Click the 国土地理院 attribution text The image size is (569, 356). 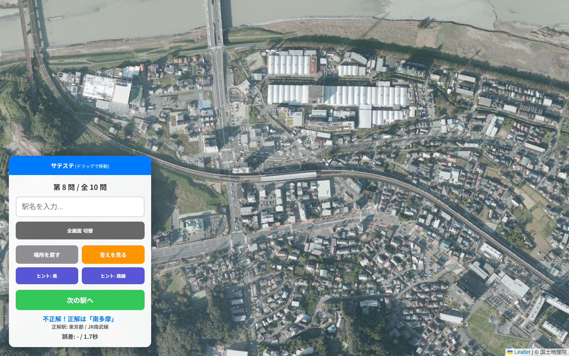point(553,352)
